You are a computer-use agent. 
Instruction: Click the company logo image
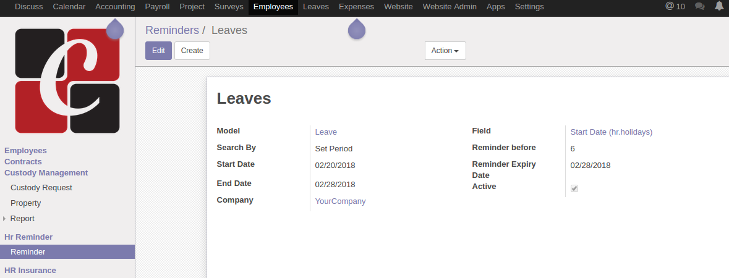coord(67,80)
